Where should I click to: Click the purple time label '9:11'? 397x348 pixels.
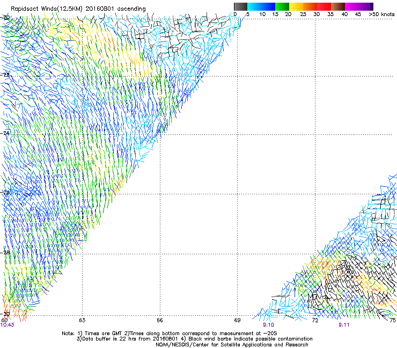(x=344, y=325)
